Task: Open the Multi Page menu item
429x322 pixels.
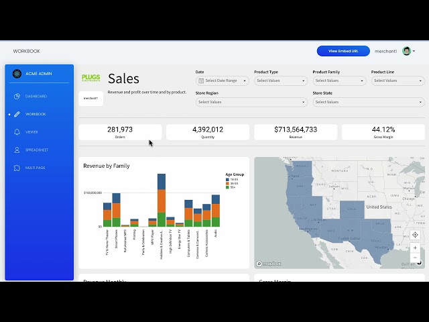Action: pos(35,168)
